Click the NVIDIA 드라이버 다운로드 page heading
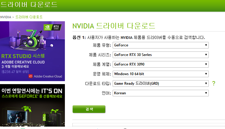This screenshot has height=129, width=225. tap(114, 26)
